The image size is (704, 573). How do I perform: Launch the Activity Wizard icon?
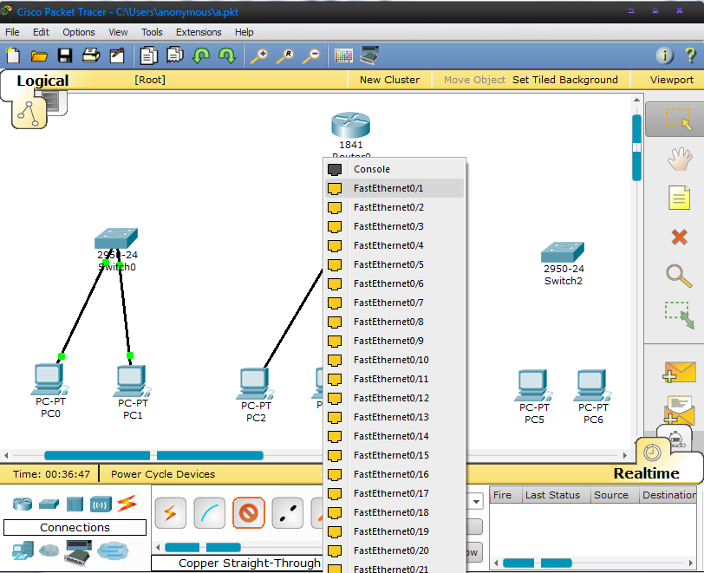click(117, 55)
